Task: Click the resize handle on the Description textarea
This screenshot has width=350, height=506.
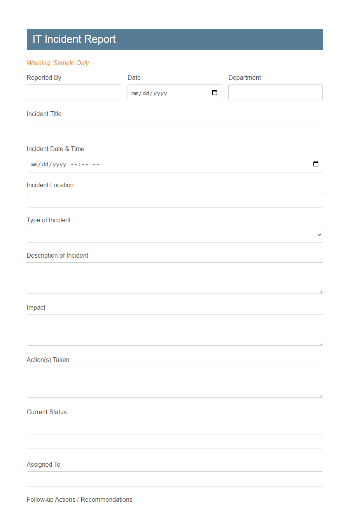Action: click(321, 291)
